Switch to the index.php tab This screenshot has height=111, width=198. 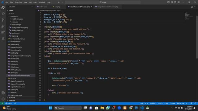click(43, 7)
